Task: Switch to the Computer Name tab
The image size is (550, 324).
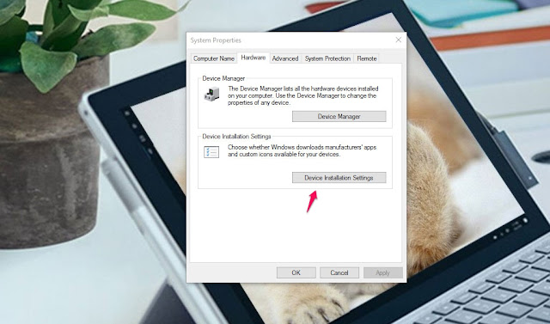Action: 214,58
